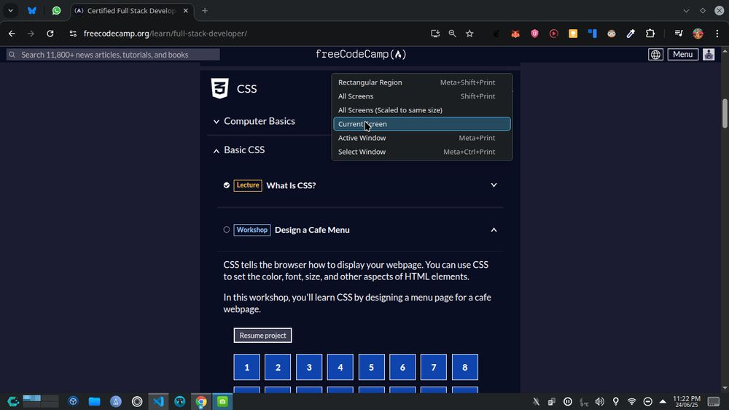Collapse the Basic CSS section
Viewport: 729px width, 410px height.
point(217,150)
